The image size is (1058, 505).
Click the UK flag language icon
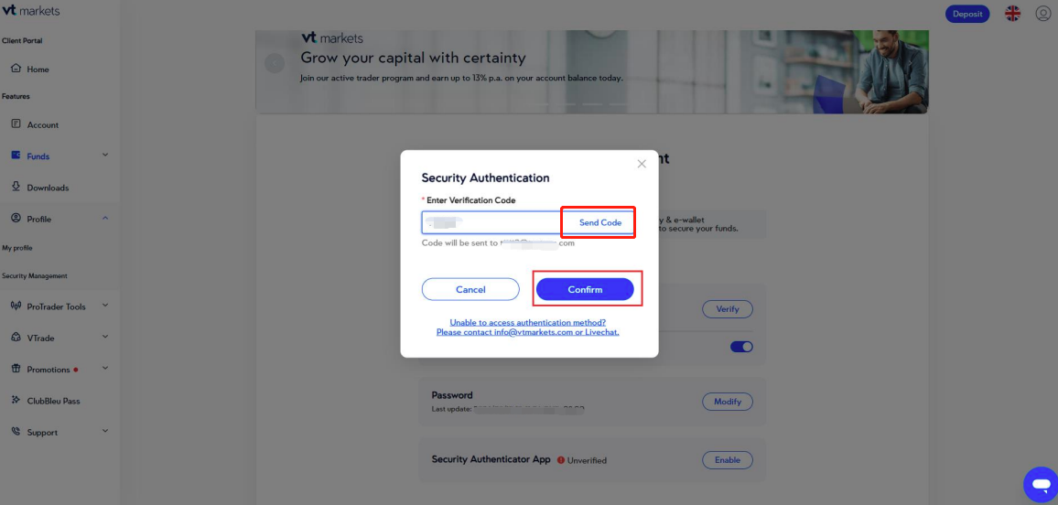click(1012, 14)
